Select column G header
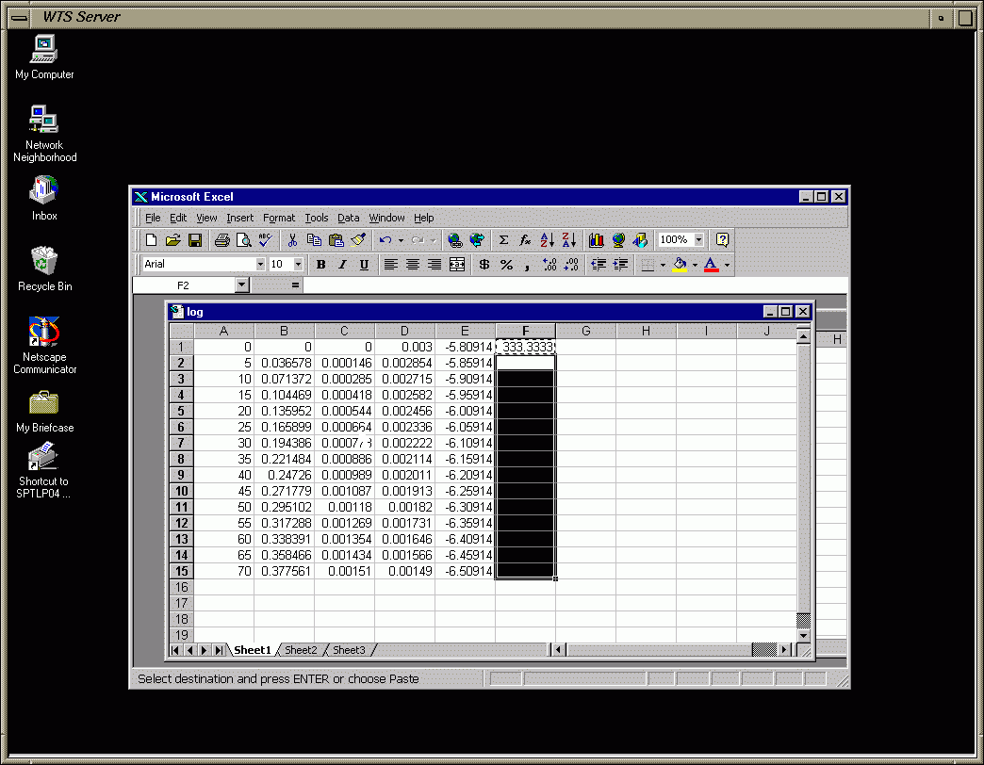Screen dimensions: 984x765 coord(585,331)
